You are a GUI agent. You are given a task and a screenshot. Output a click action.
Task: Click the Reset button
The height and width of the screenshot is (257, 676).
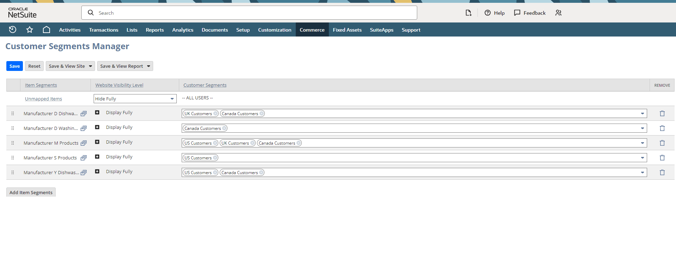click(x=34, y=66)
